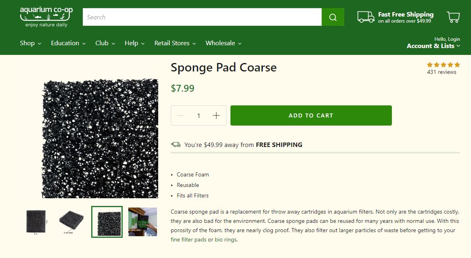
Task: Click the Add to Cart button
Action: point(311,115)
